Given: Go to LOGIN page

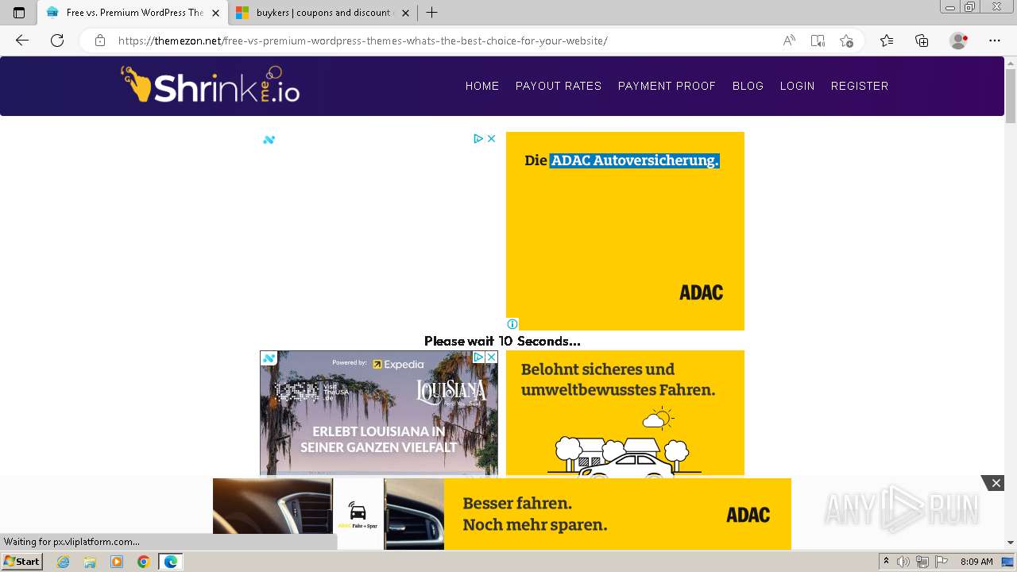Looking at the screenshot, I should tap(797, 86).
